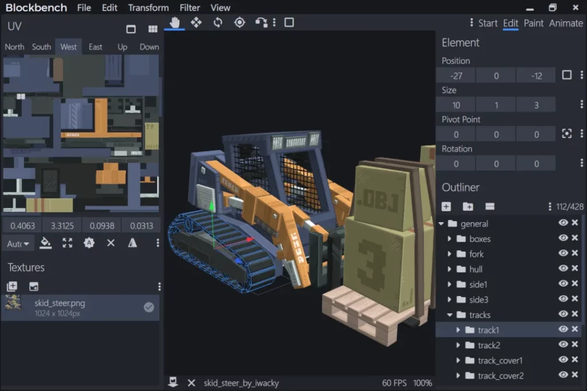This screenshot has height=391, width=587.
Task: Click the add group folder icon
Action: [x=468, y=206]
